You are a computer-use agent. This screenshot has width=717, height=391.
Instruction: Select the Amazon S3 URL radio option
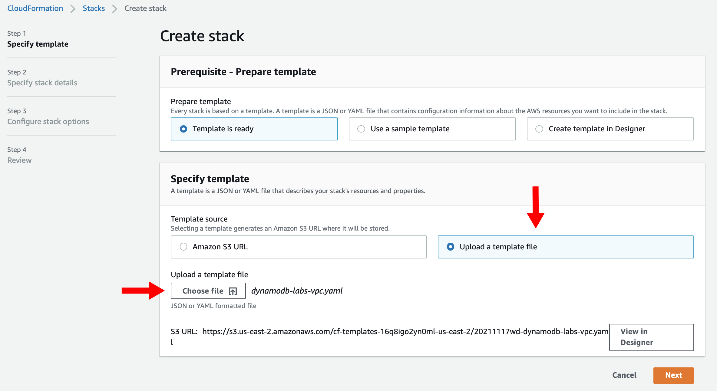[299, 247]
